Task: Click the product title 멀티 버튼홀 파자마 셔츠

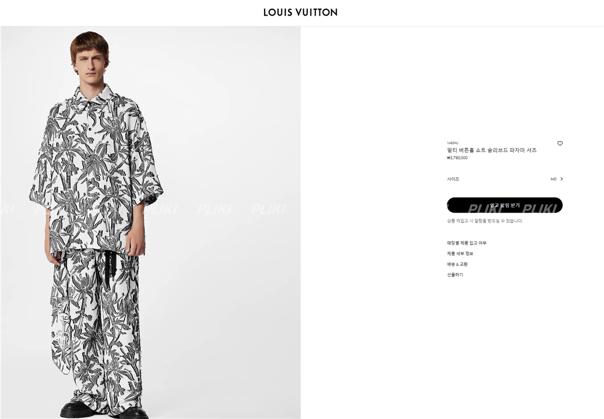Action: pos(492,150)
